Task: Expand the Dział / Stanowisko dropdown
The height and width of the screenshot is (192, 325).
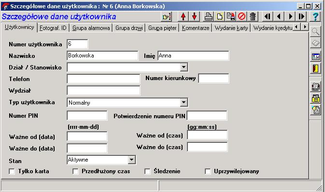Action: [184, 68]
